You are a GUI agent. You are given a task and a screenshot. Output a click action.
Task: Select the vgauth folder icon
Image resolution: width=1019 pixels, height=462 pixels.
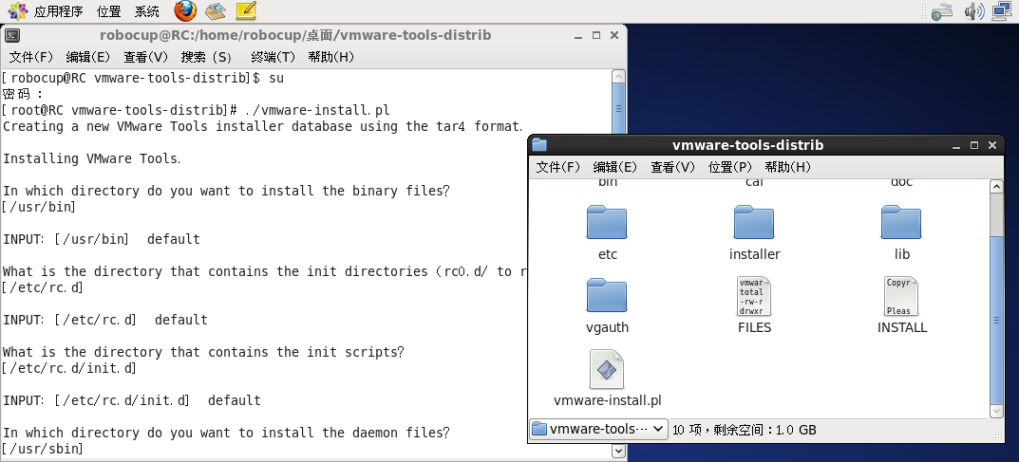coord(607,296)
